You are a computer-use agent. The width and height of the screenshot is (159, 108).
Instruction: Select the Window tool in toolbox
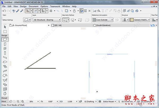point(5,49)
